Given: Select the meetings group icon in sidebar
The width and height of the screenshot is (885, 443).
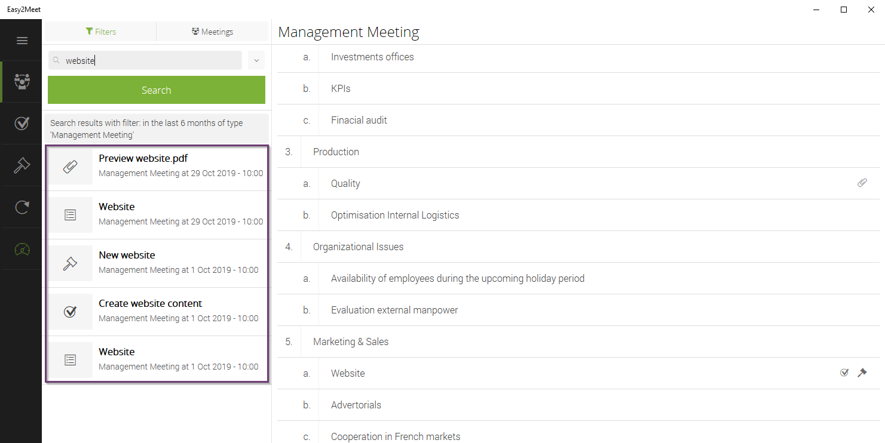Looking at the screenshot, I should pos(22,82).
